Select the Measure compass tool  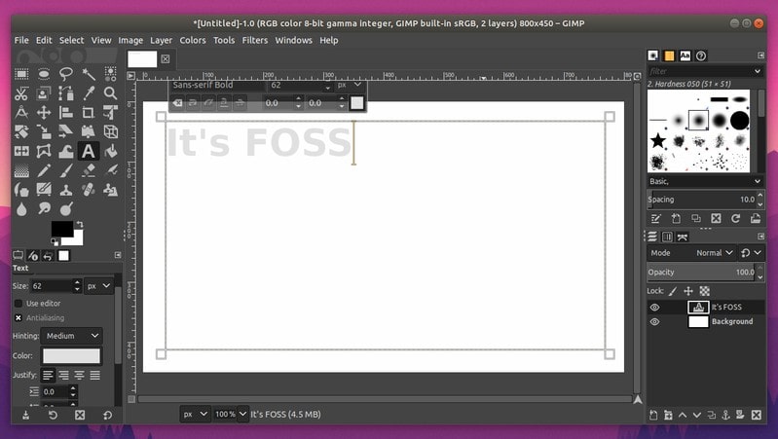[21, 113]
